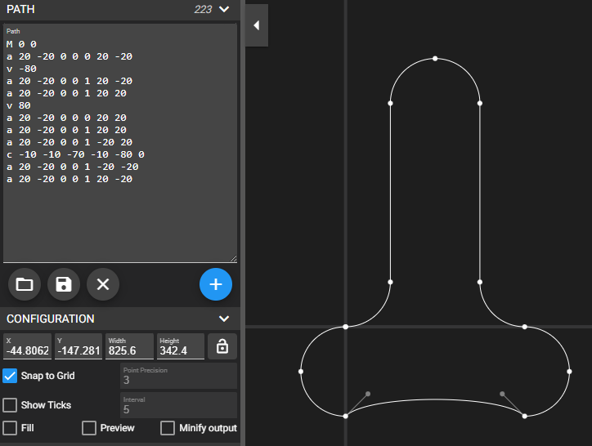The height and width of the screenshot is (446, 592).
Task: Select the right point on the horizontal axis
Action: (524, 327)
